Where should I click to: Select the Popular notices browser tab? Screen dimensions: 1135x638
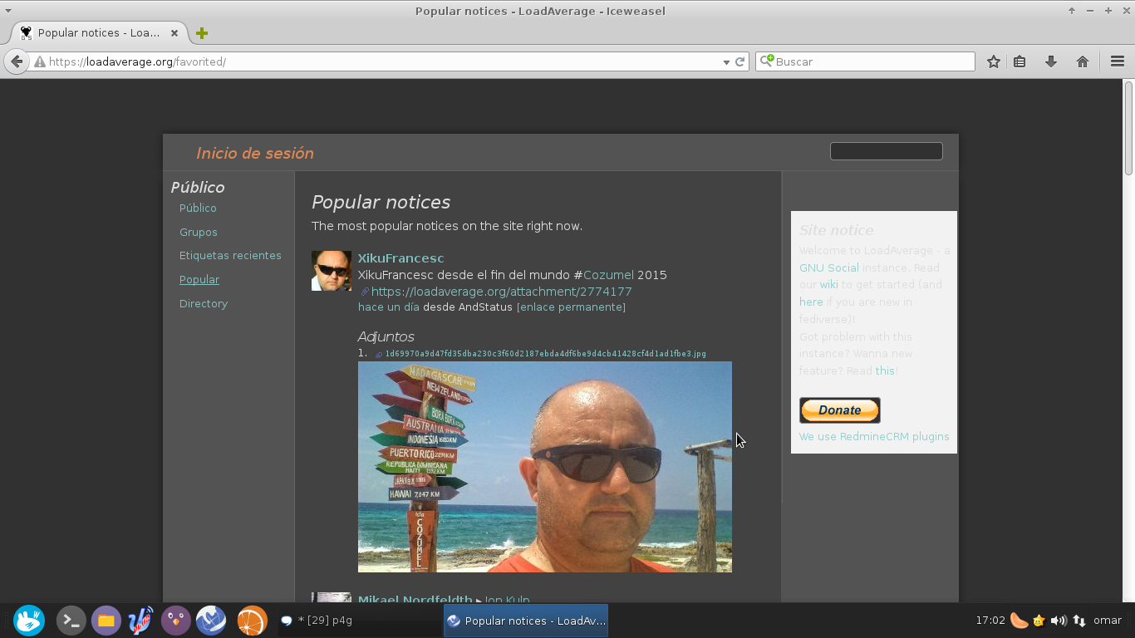pyautogui.click(x=100, y=33)
